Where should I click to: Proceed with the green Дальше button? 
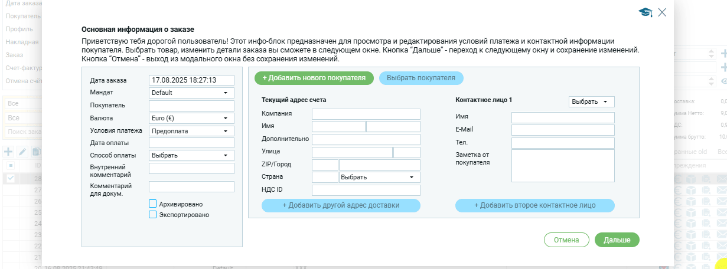pos(617,240)
